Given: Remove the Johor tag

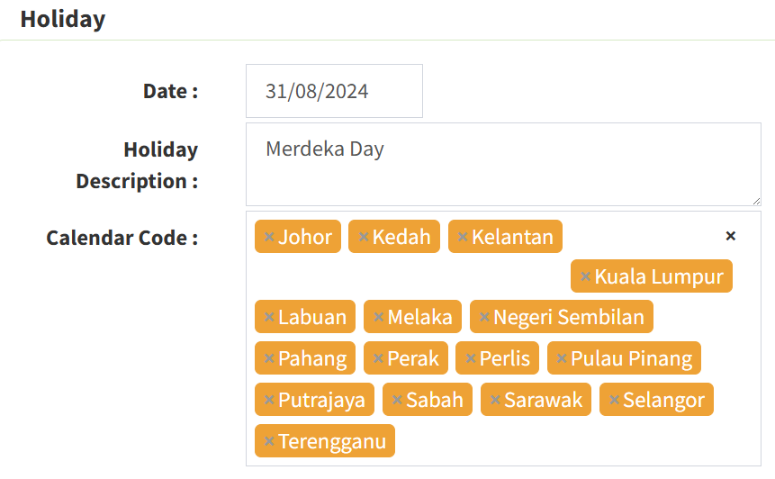Looking at the screenshot, I should click(x=268, y=237).
